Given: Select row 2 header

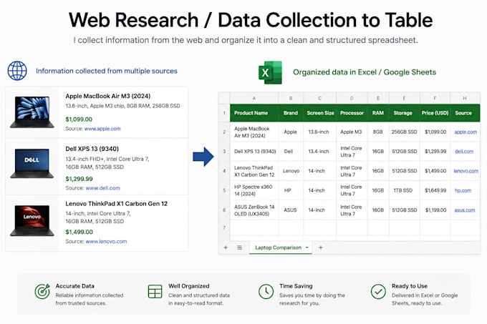Looking at the screenshot, I should tap(224, 132).
